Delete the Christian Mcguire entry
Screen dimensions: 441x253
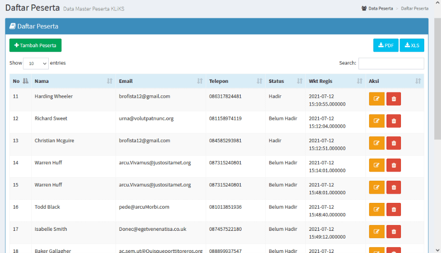[x=393, y=143]
